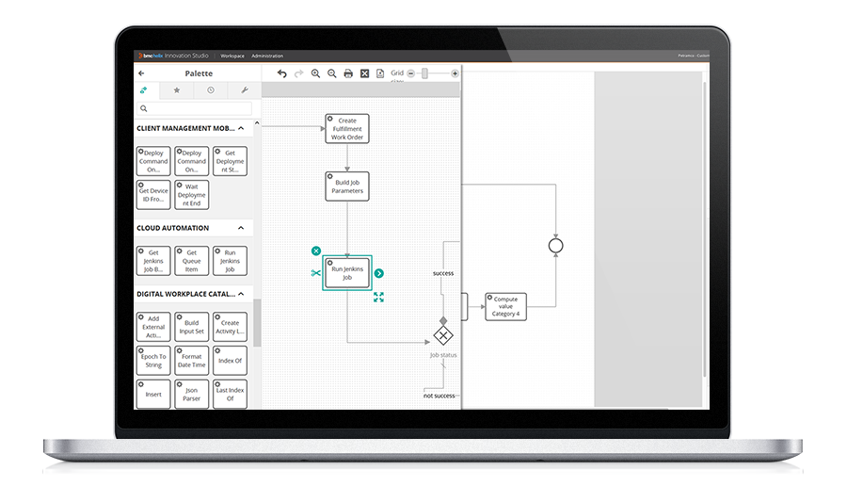The image size is (847, 486).
Task: Open the Workspace menu
Action: 232,56
